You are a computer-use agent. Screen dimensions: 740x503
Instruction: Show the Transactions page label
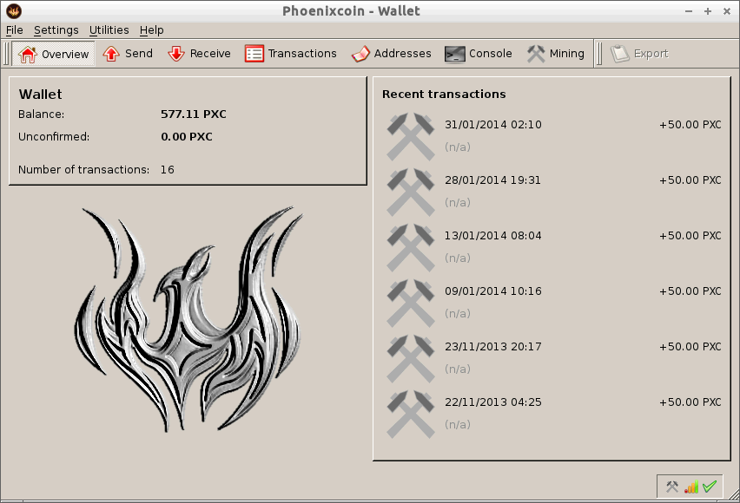302,53
